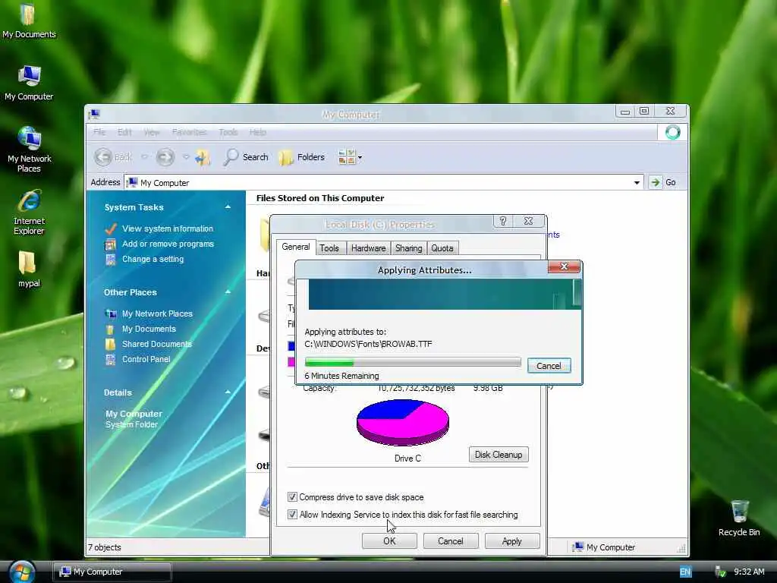Open the Back history dropdown arrow
The width and height of the screenshot is (777, 583).
(x=144, y=157)
